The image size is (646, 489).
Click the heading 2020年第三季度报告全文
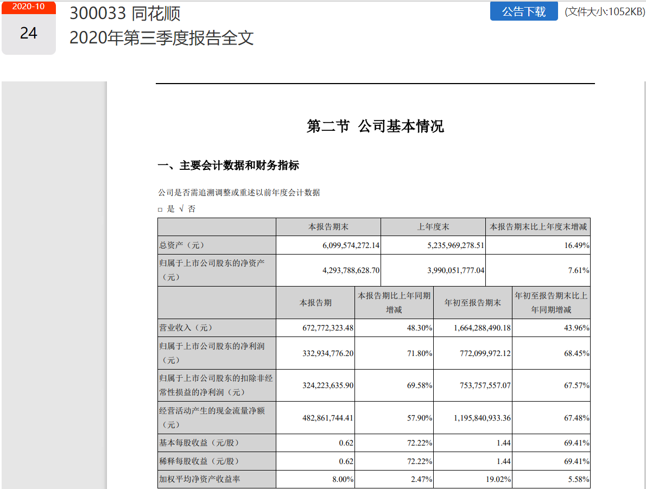click(162, 38)
